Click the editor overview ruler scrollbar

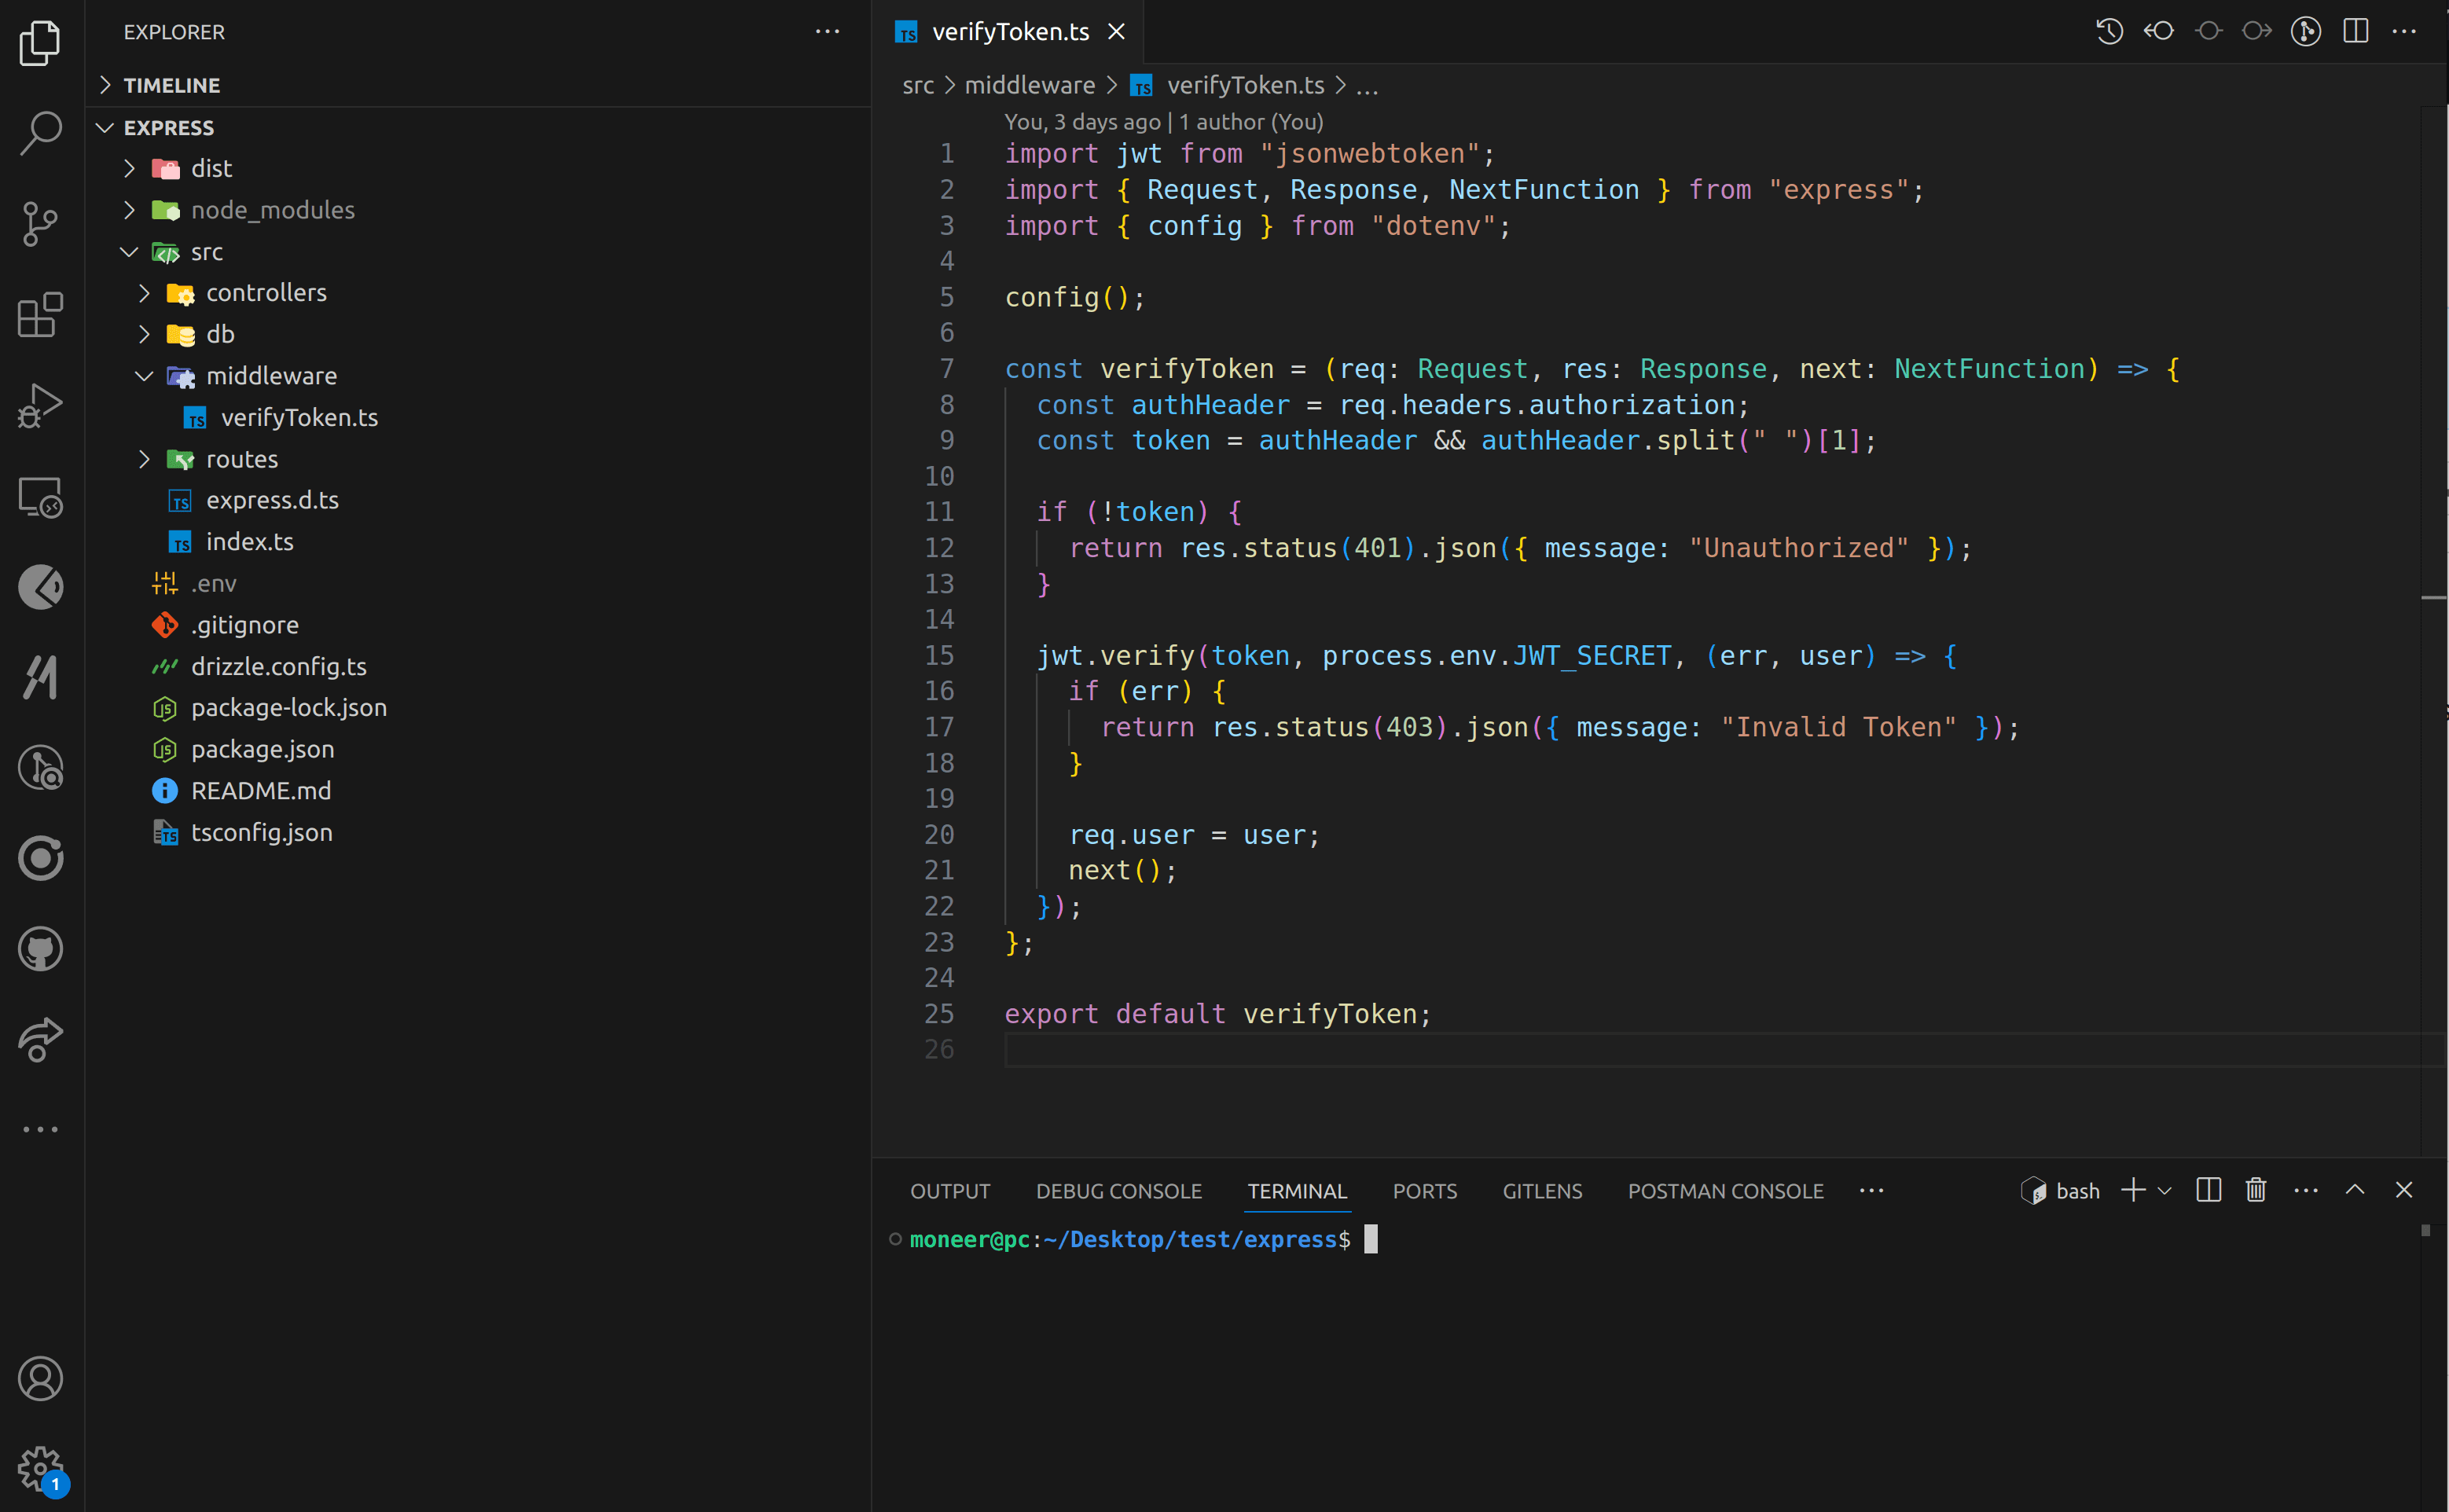coord(2433,630)
